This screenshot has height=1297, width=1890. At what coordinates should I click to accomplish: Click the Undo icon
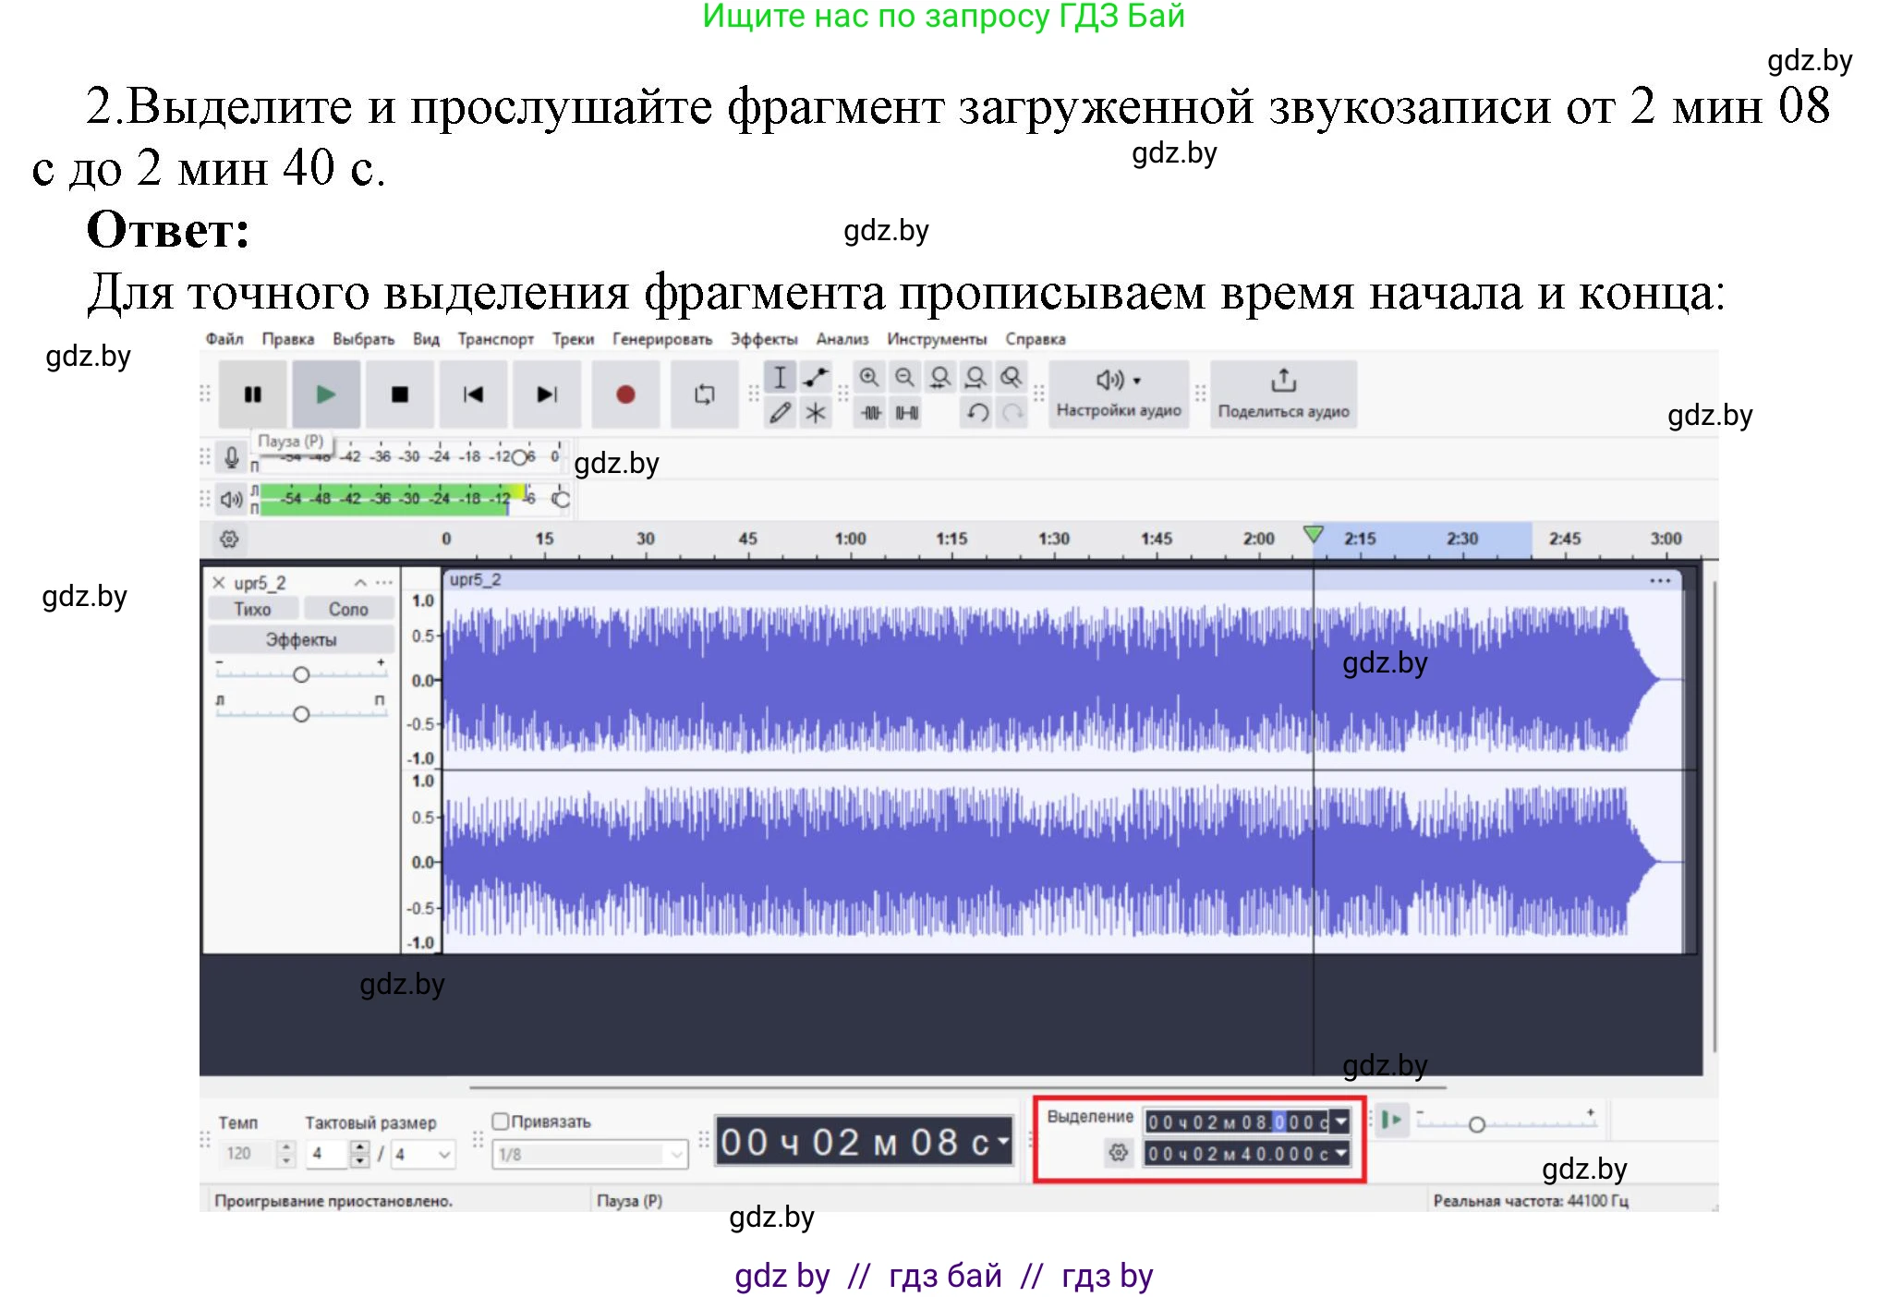click(x=976, y=414)
